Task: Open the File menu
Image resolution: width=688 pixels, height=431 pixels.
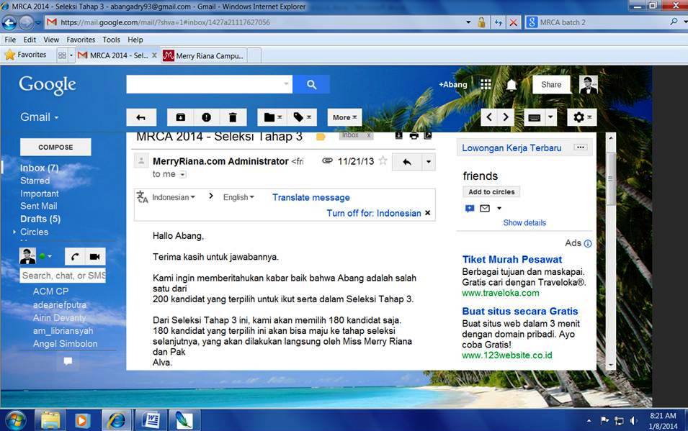Action: (x=10, y=40)
